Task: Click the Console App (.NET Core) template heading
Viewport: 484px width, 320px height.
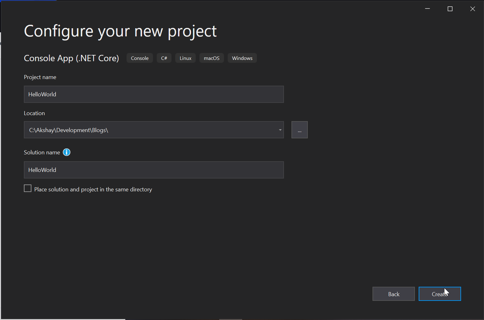Action: [x=71, y=58]
